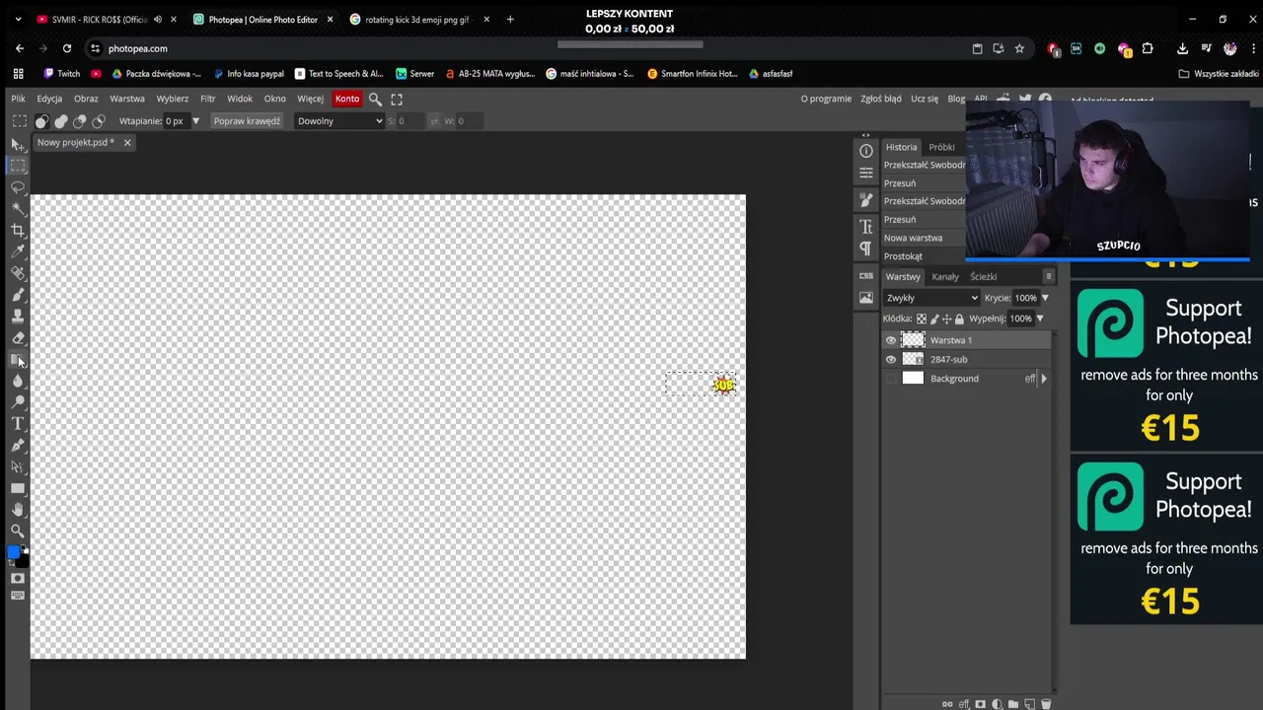
Task: Open Chrome tab list dropdown arrow
Action: [x=18, y=19]
